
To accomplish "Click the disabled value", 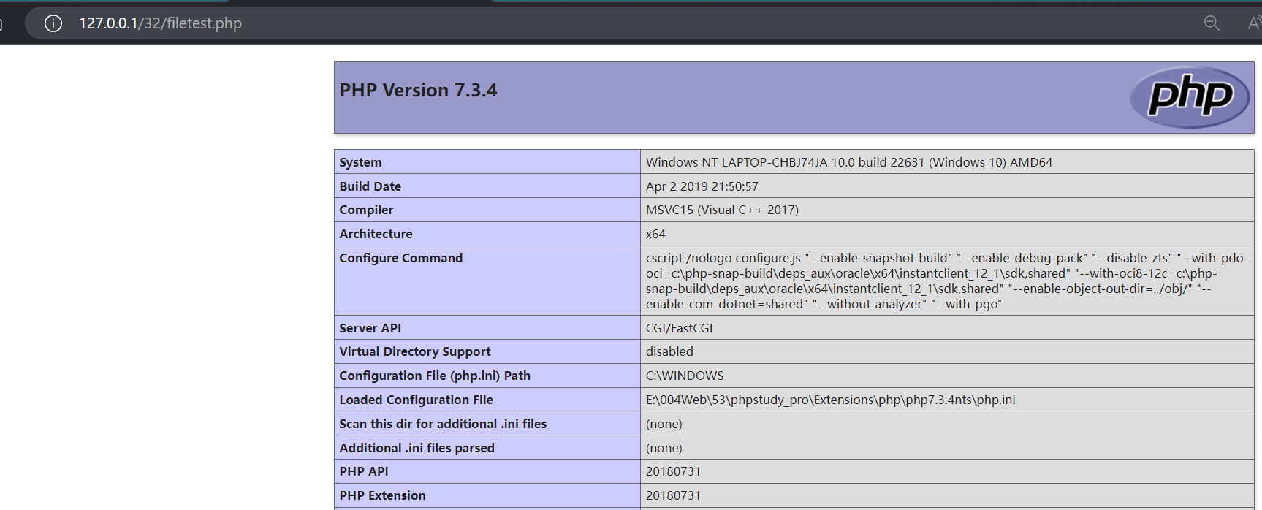I will [669, 351].
